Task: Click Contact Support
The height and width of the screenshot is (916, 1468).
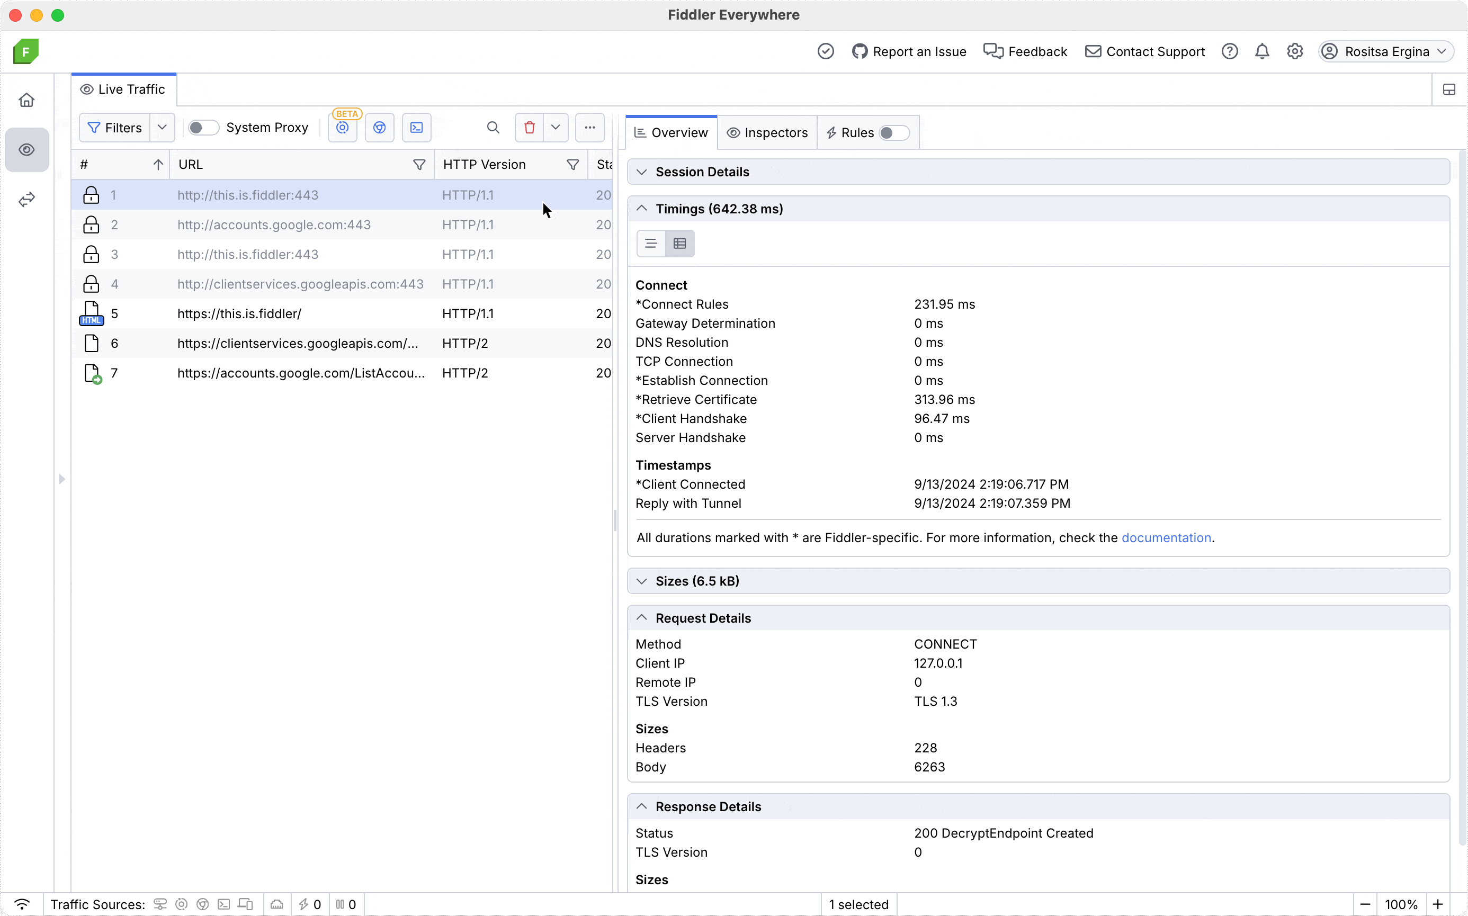Action: click(1144, 51)
